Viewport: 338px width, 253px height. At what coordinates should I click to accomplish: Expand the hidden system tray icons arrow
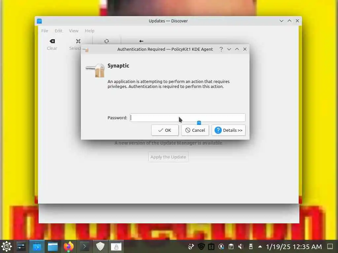click(x=260, y=246)
